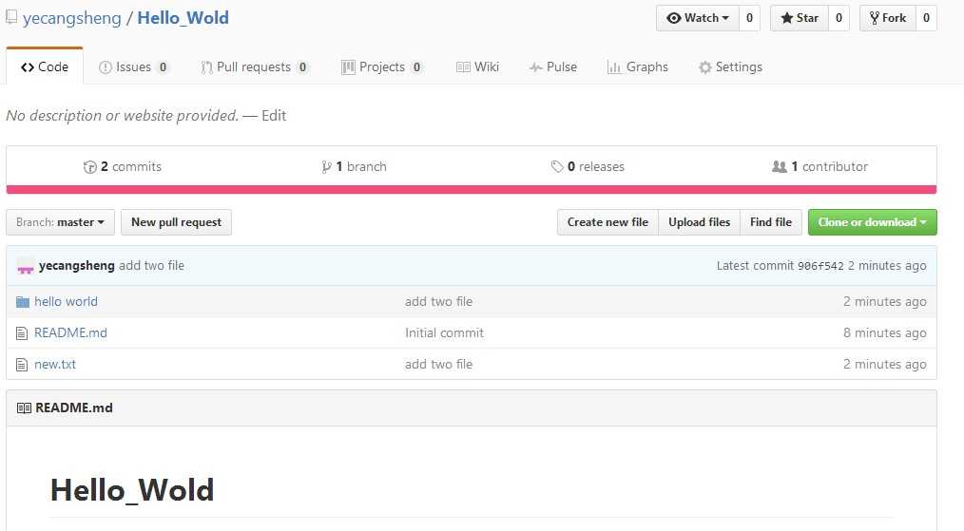The height and width of the screenshot is (531, 964).
Task: Star this repository
Action: coord(800,18)
